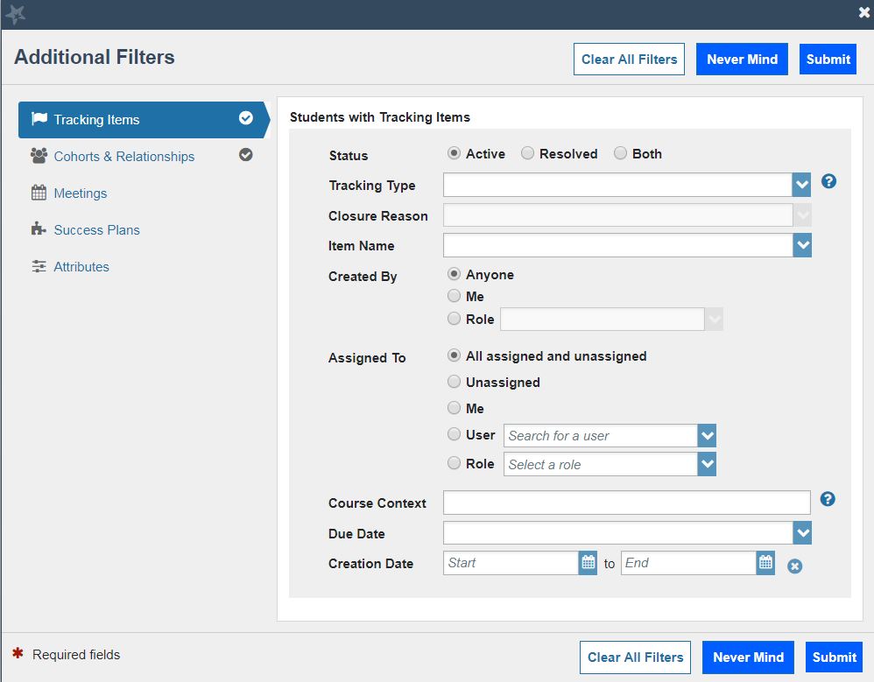Open the Creation Date end calendar picker
The width and height of the screenshot is (874, 682).
tap(765, 563)
